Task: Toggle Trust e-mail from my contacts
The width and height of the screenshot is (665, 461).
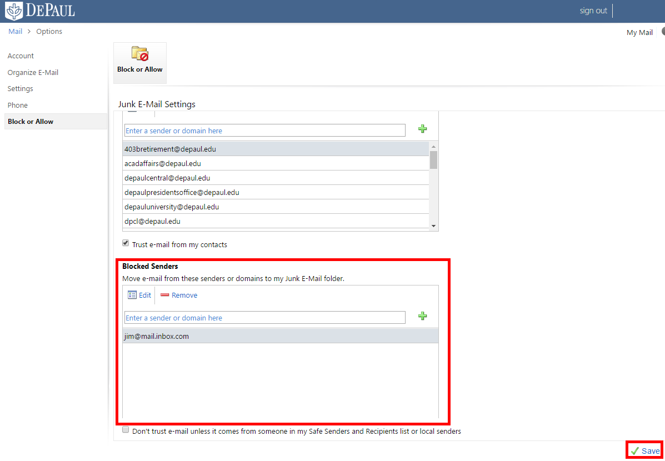Action: pos(126,243)
